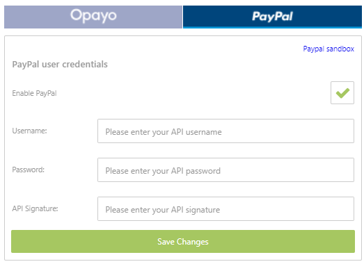364x264 pixels.
Task: Click the PayPal logo in header
Action: point(272,17)
